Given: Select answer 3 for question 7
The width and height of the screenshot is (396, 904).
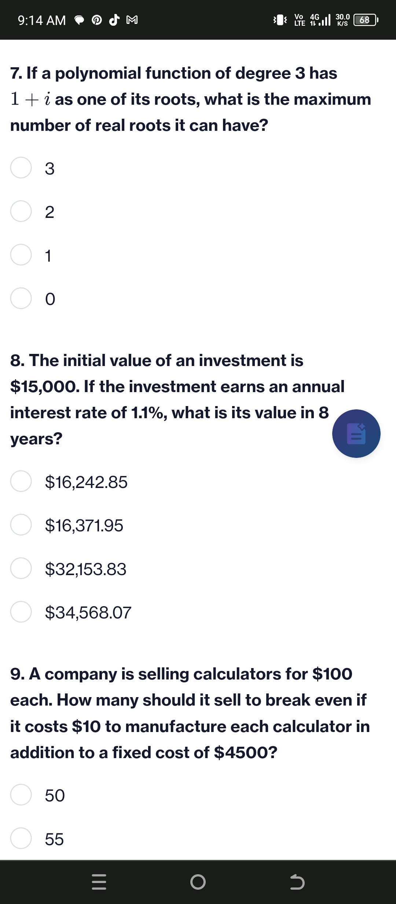Looking at the screenshot, I should [21, 168].
